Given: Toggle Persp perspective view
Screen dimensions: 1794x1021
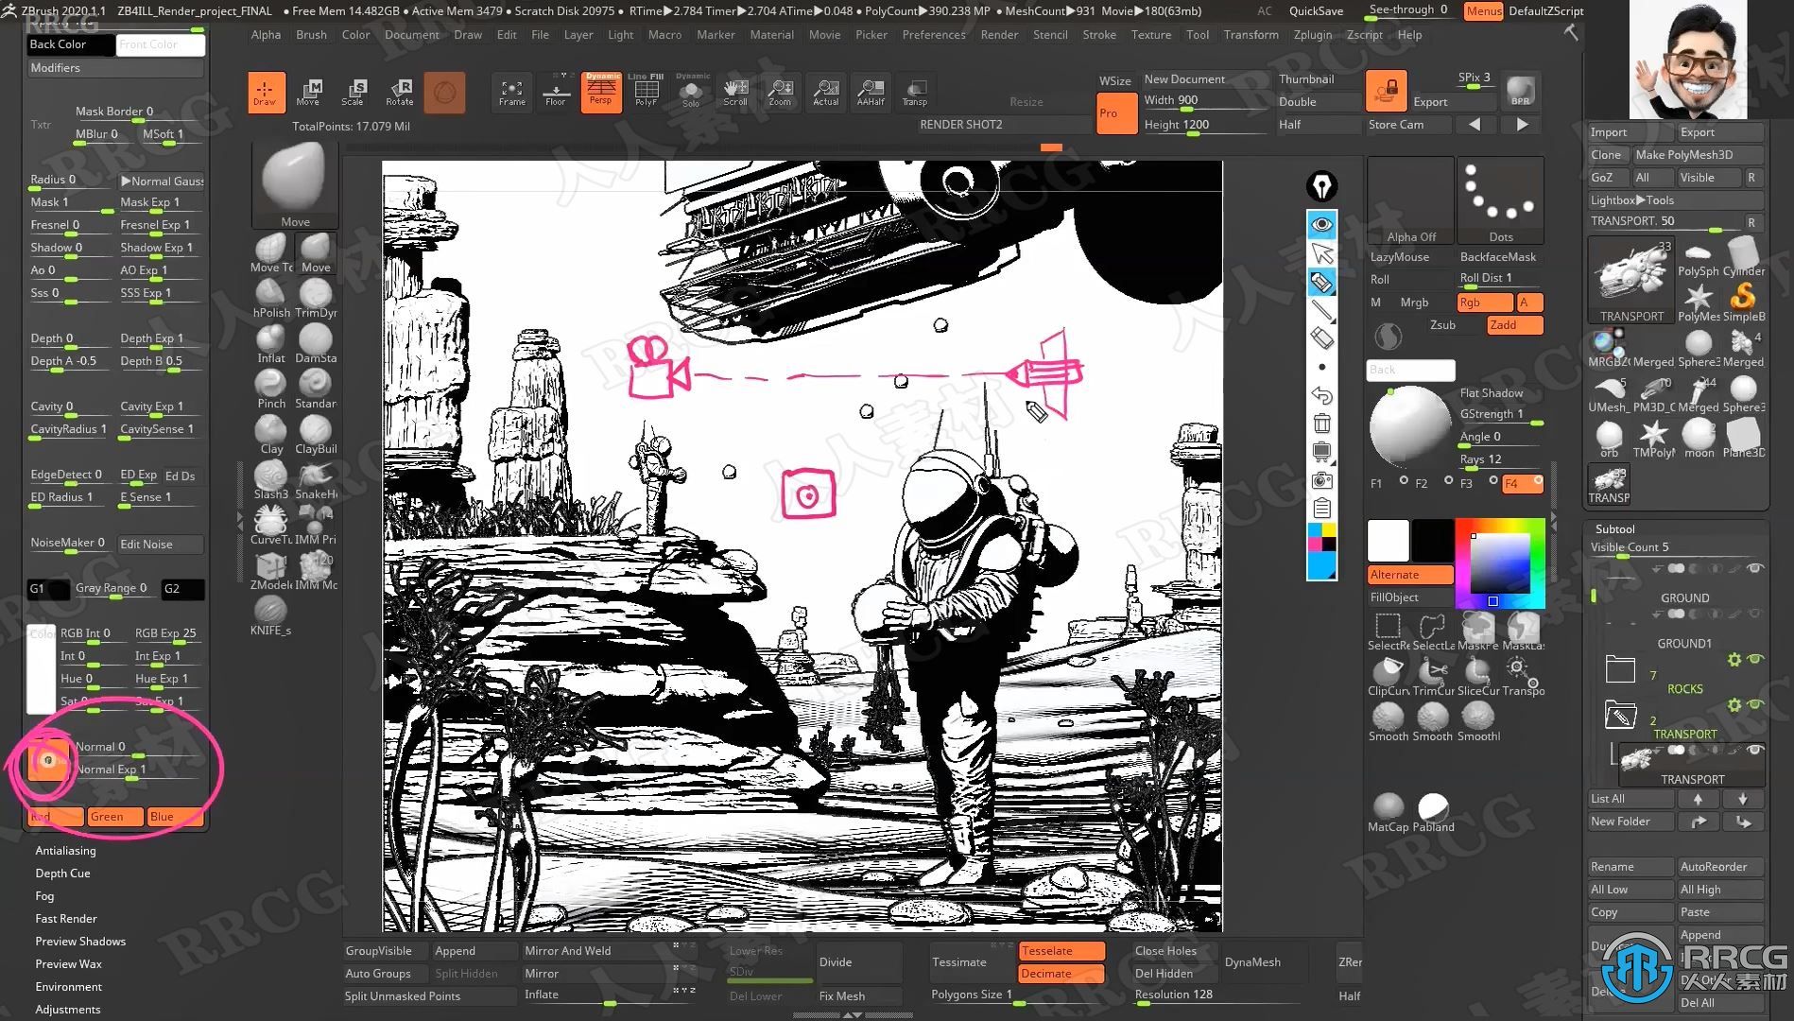Looking at the screenshot, I should [601, 92].
